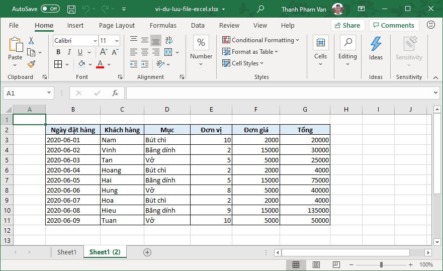Open the Ideas lightning icon
Viewport: 443px width, 271px height.
(376, 44)
